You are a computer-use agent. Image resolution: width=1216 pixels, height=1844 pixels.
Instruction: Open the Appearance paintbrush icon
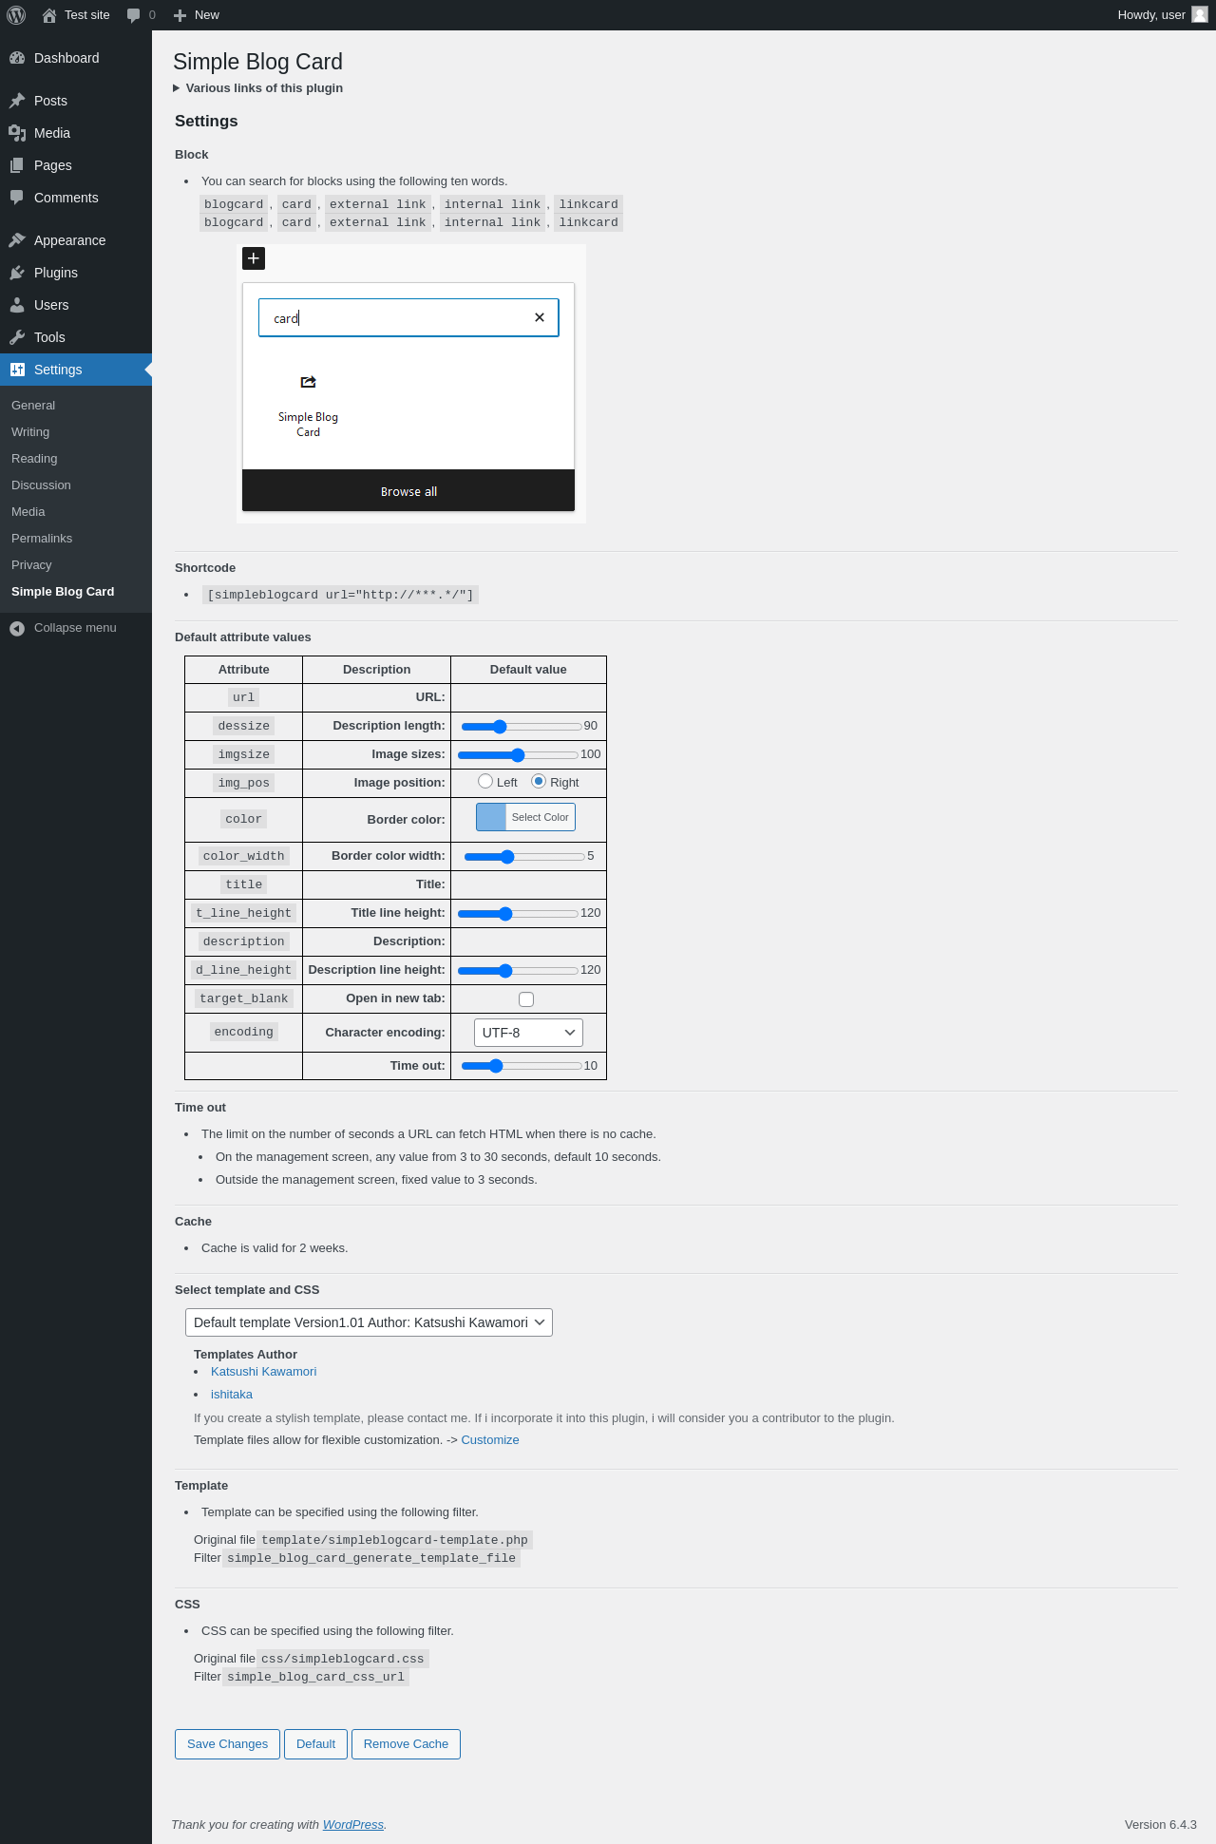(x=17, y=240)
